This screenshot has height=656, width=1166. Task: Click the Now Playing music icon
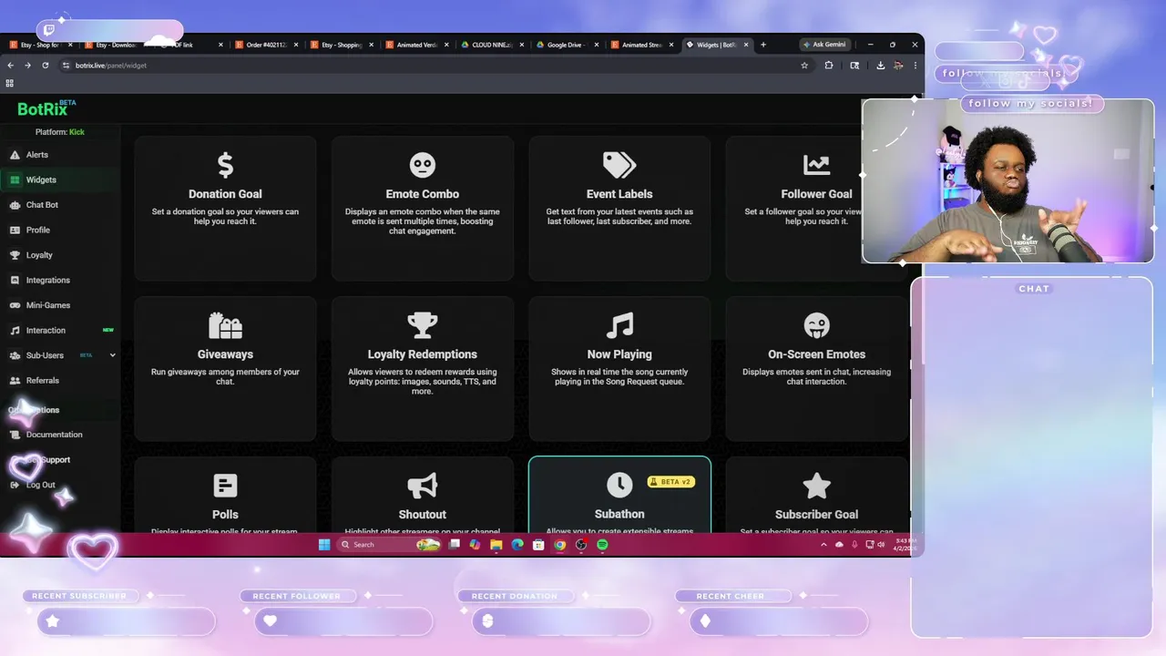point(619,325)
